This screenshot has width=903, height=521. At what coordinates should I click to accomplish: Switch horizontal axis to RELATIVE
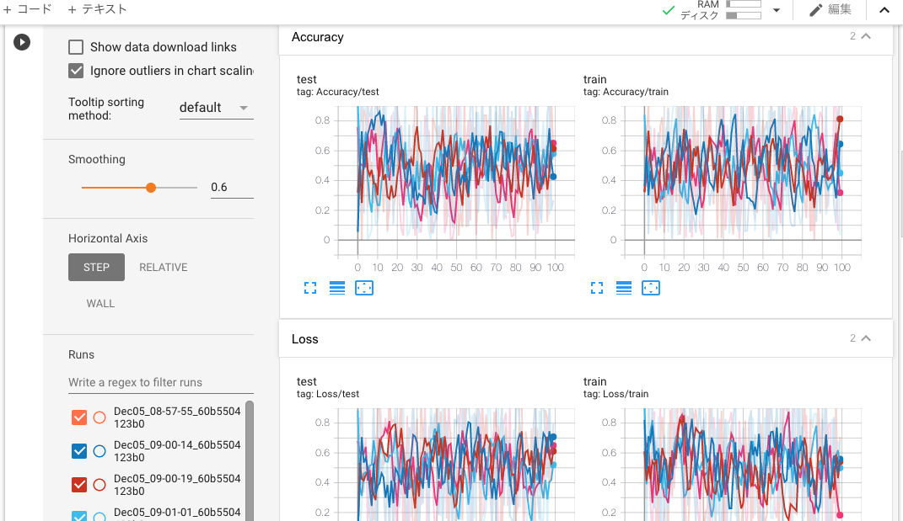[x=163, y=267]
